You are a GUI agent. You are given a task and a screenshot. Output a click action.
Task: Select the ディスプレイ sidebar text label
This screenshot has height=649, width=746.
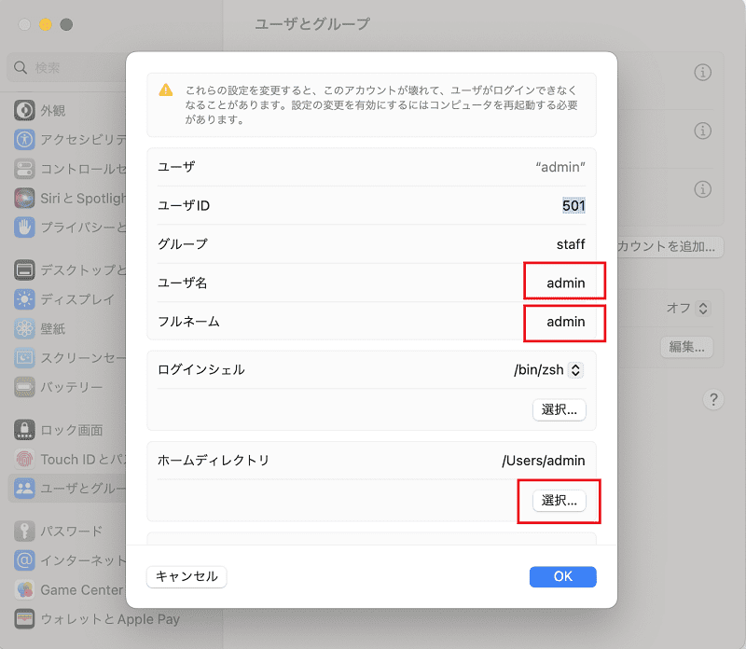pyautogui.click(x=77, y=299)
